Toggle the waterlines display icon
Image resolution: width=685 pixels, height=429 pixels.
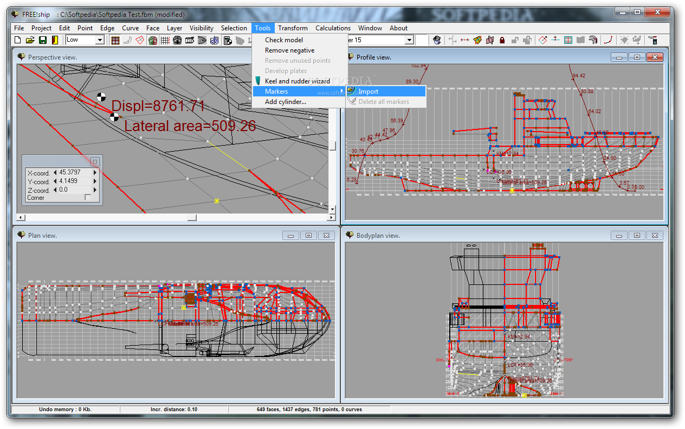(x=202, y=40)
